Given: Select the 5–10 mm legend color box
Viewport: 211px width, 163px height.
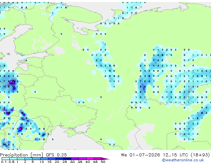Looking at the screenshot, I should click(37, 159).
